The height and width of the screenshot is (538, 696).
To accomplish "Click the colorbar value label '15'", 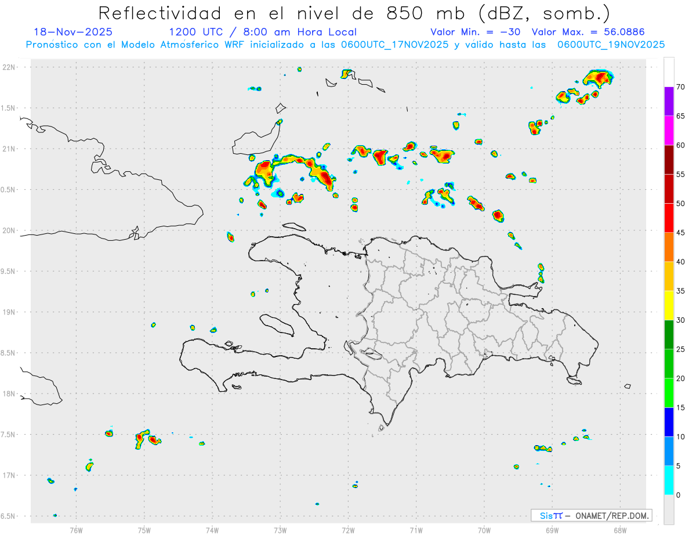I will coord(680,407).
